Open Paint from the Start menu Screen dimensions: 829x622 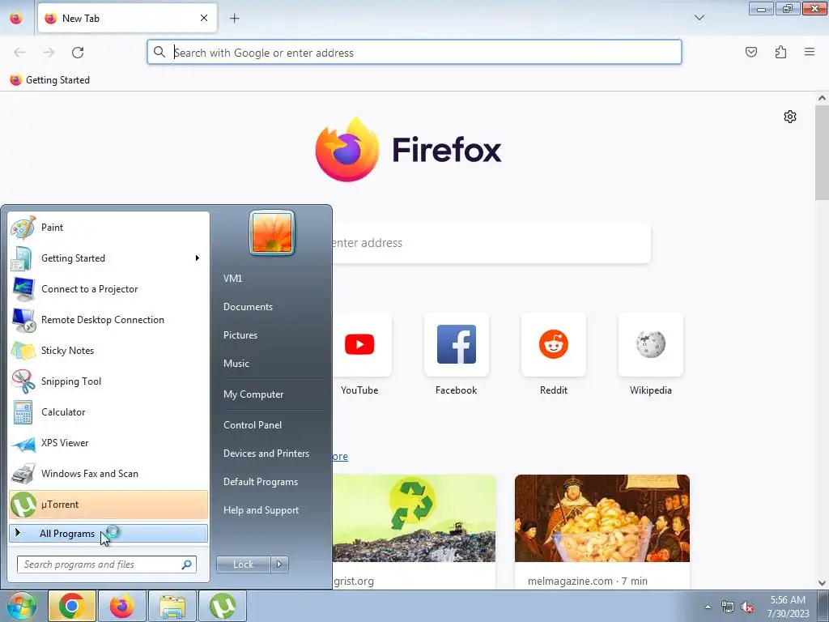click(108, 228)
